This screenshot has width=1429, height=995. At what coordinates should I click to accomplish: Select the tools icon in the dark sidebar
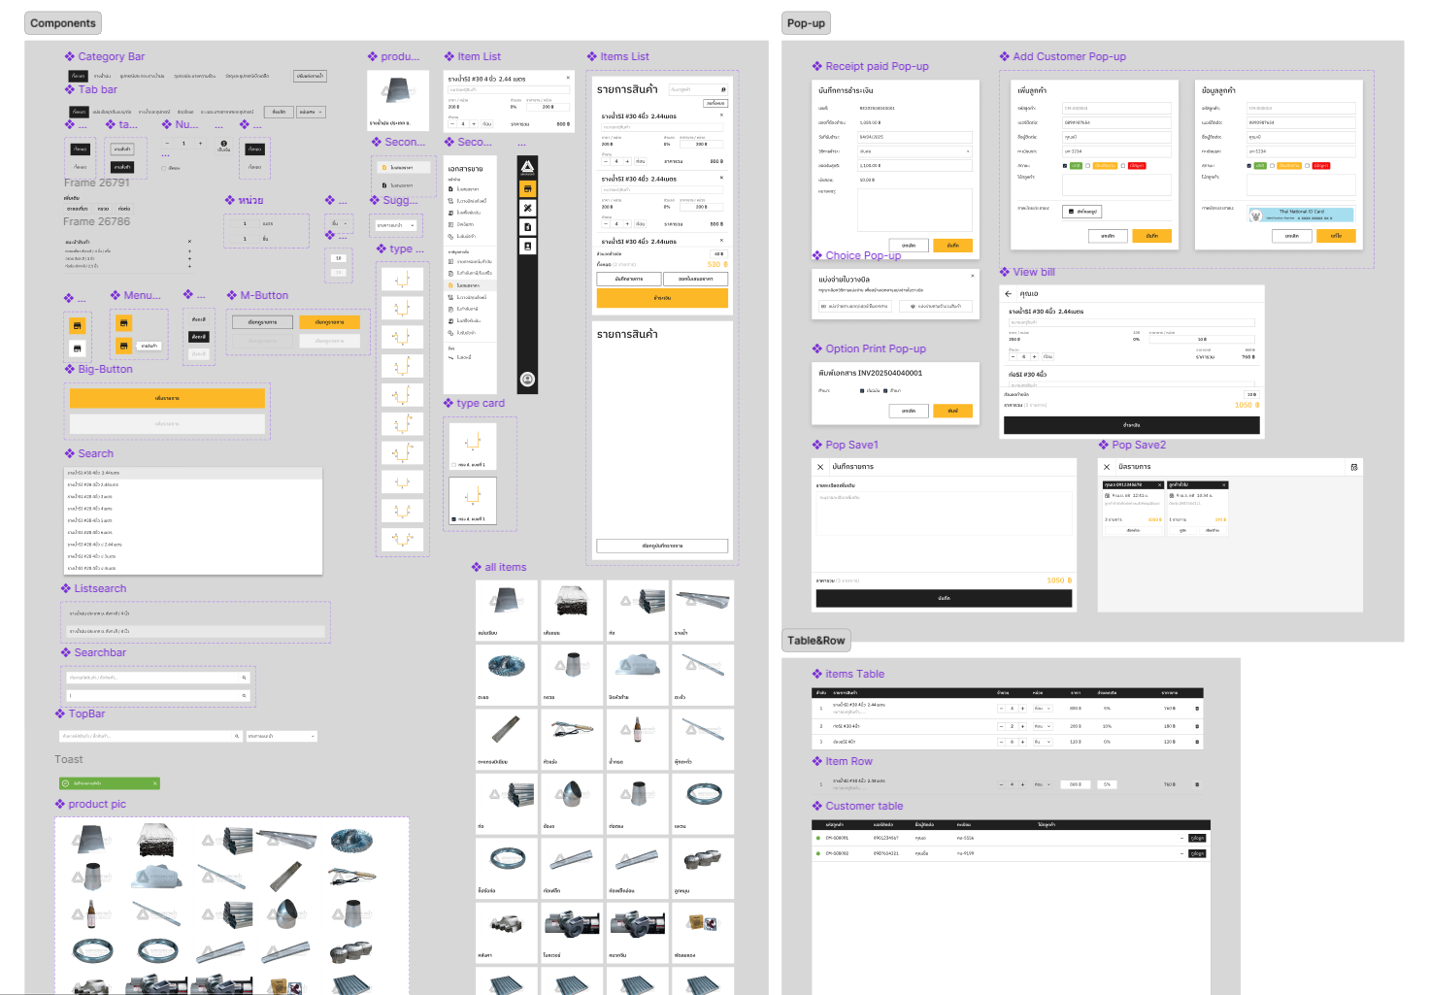click(528, 208)
